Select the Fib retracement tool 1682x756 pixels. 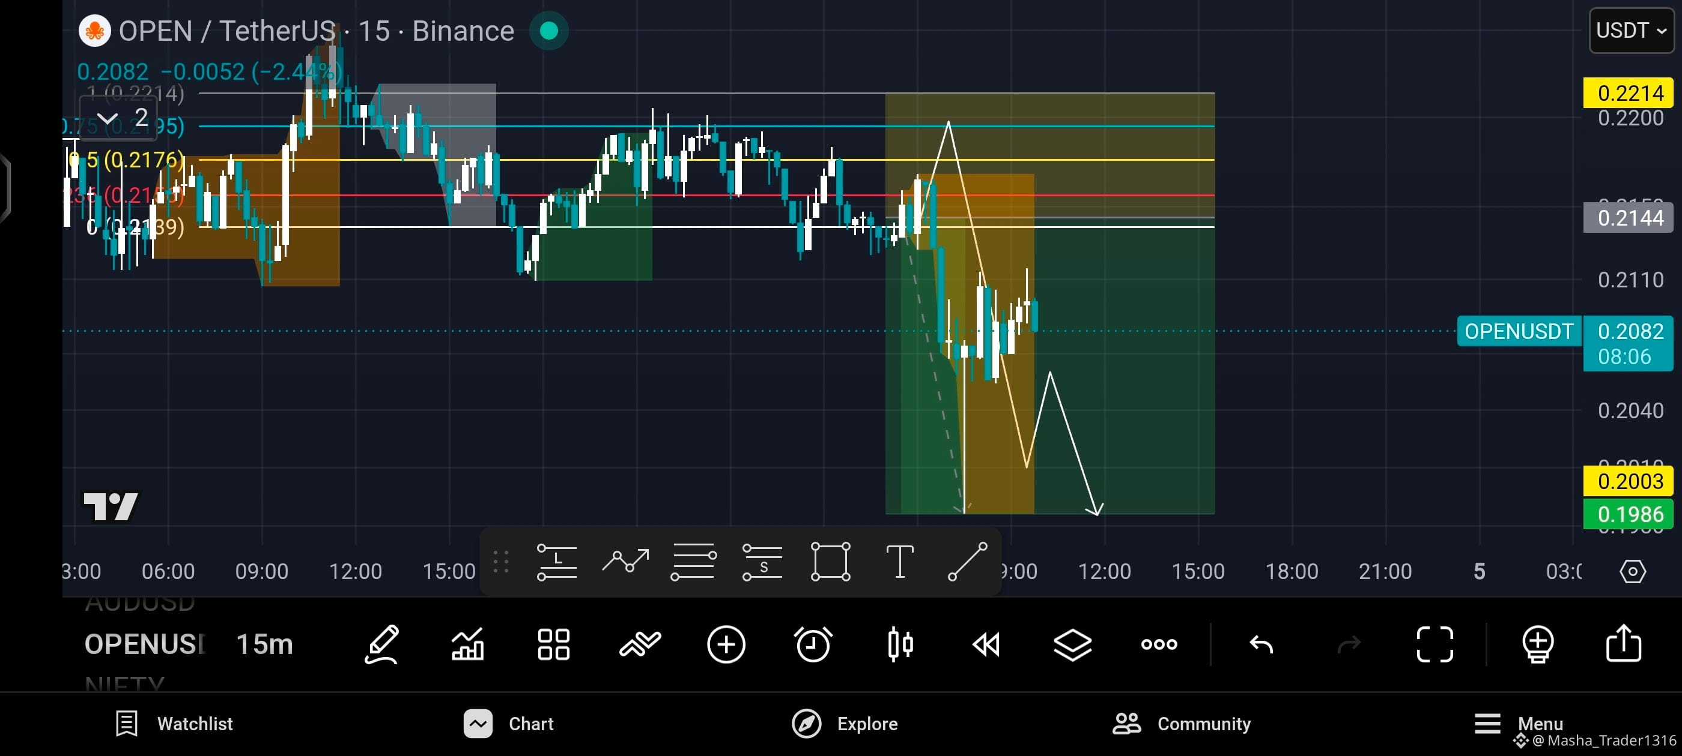pyautogui.click(x=693, y=562)
